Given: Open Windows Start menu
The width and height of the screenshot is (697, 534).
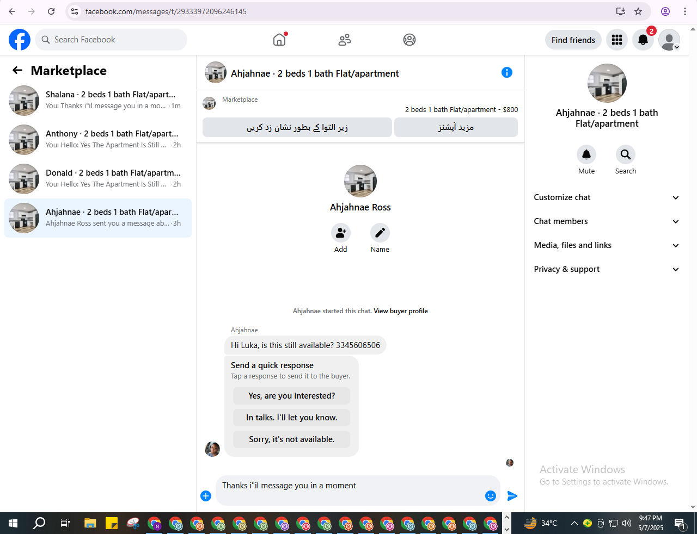Looking at the screenshot, I should [13, 523].
